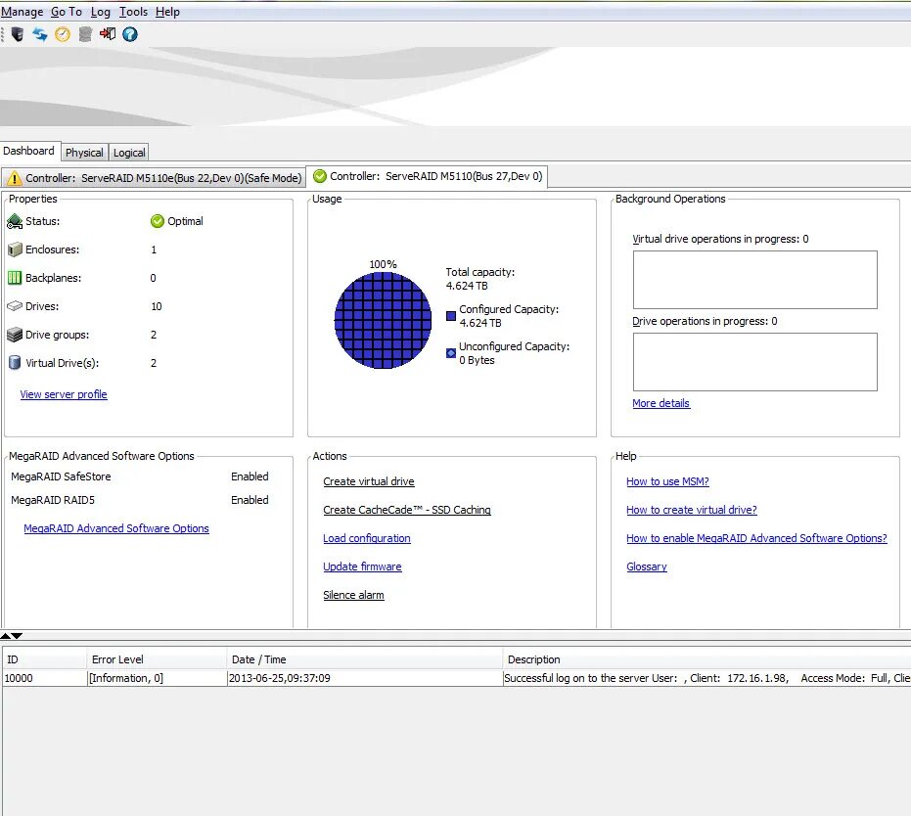Viewport: 911px width, 816px height.
Task: Click Load configuration link
Action: point(367,538)
